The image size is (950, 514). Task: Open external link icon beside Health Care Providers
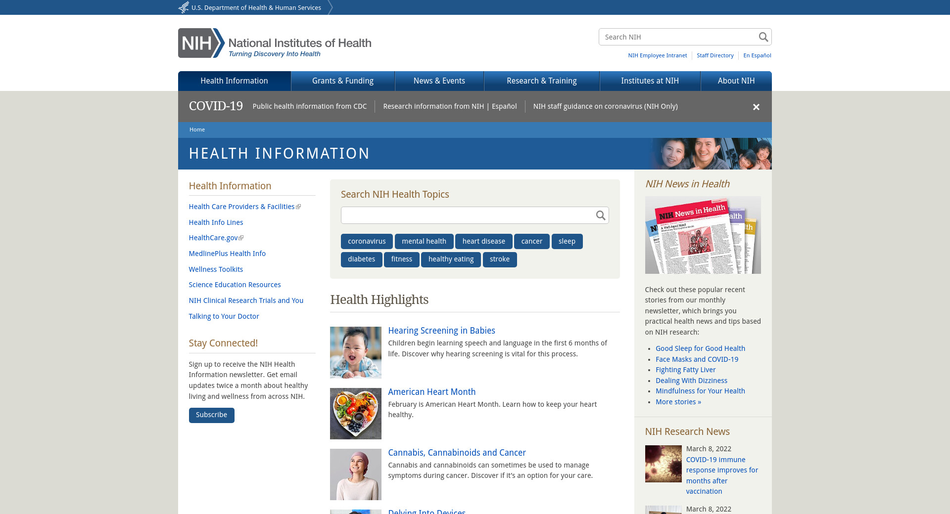298,207
